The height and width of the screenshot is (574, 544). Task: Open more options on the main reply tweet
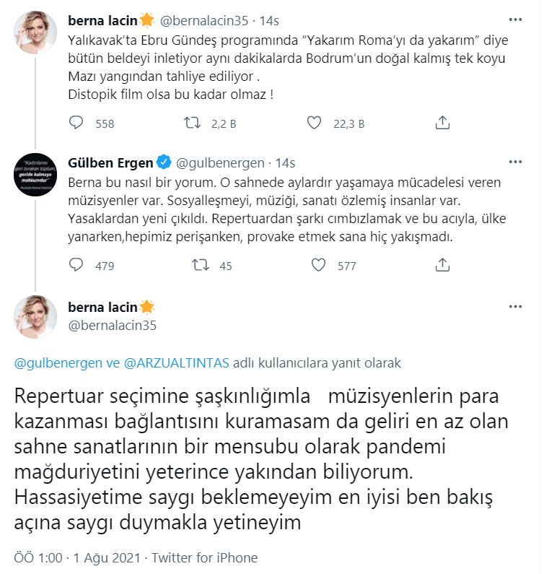point(515,306)
